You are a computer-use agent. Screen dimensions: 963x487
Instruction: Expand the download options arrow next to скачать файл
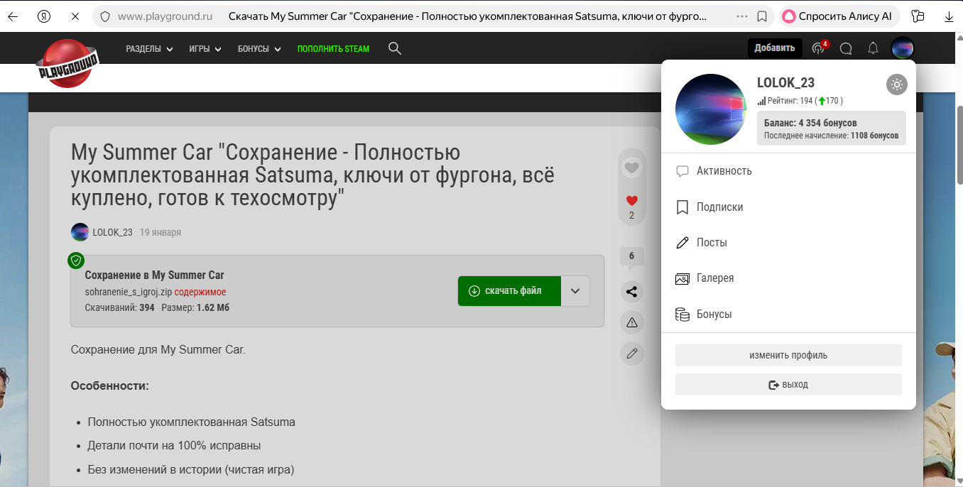click(575, 291)
